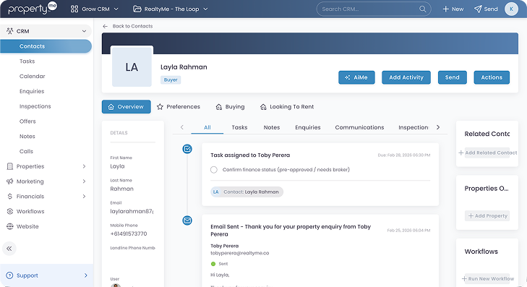Click the blue Send button on the contact

coord(453,77)
